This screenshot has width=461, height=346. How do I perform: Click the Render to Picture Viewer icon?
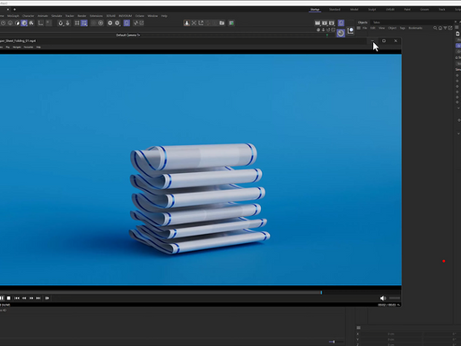tap(325, 23)
